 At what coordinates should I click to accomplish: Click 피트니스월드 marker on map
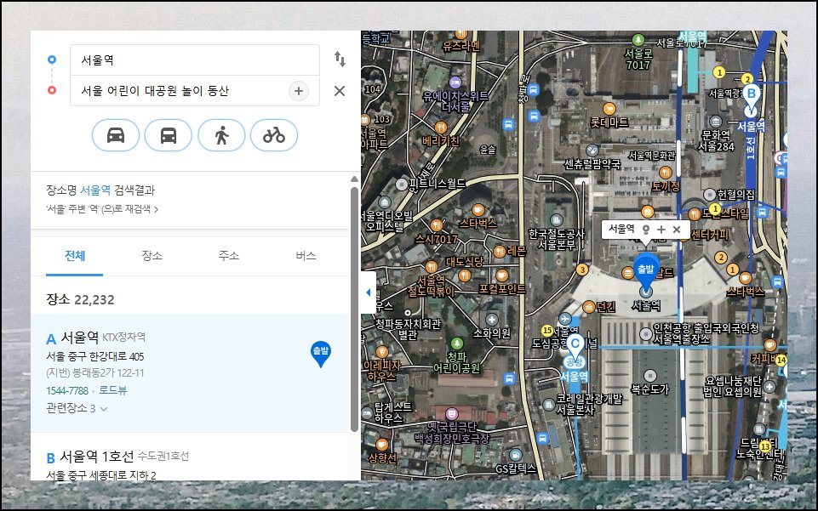coord(402,184)
